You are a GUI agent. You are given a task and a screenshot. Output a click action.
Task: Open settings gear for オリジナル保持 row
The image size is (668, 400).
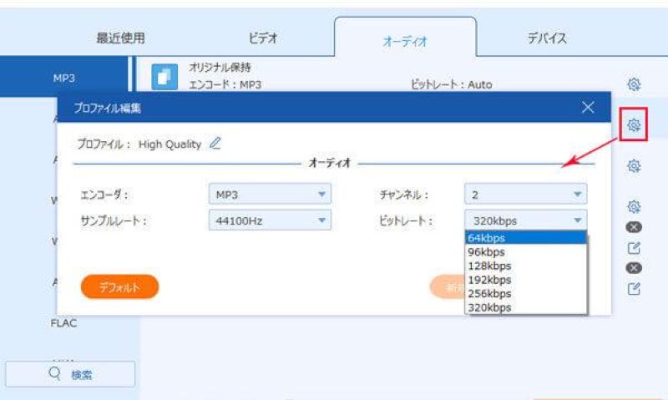(634, 84)
